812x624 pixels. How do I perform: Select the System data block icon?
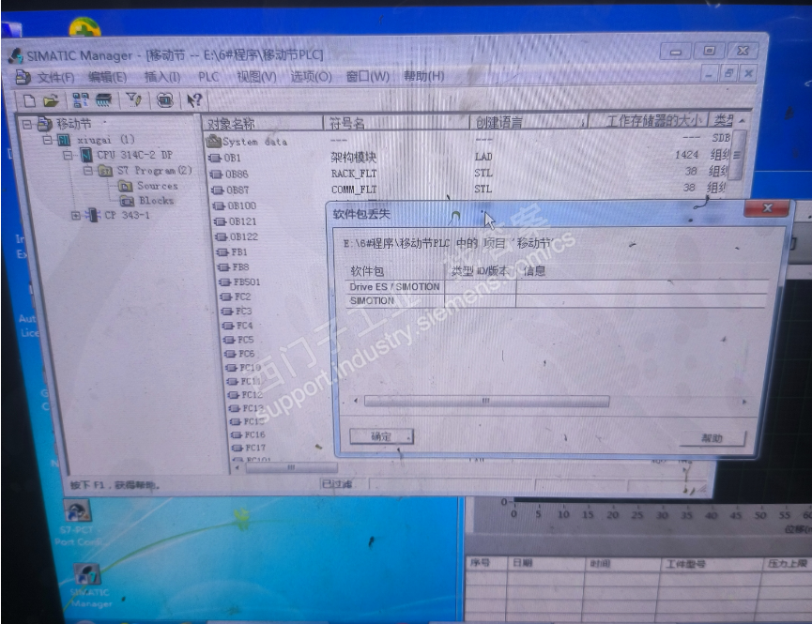tap(213, 142)
